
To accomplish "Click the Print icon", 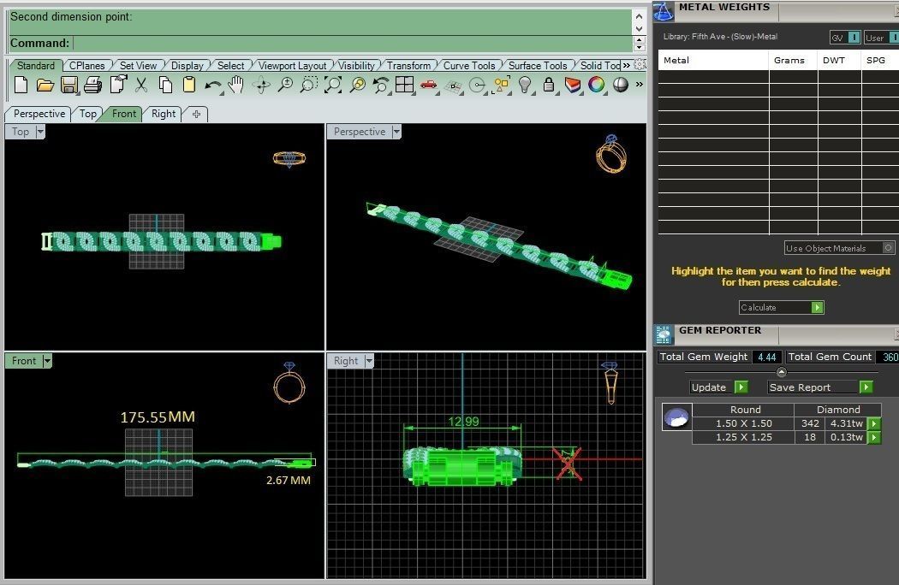I will (x=92, y=86).
